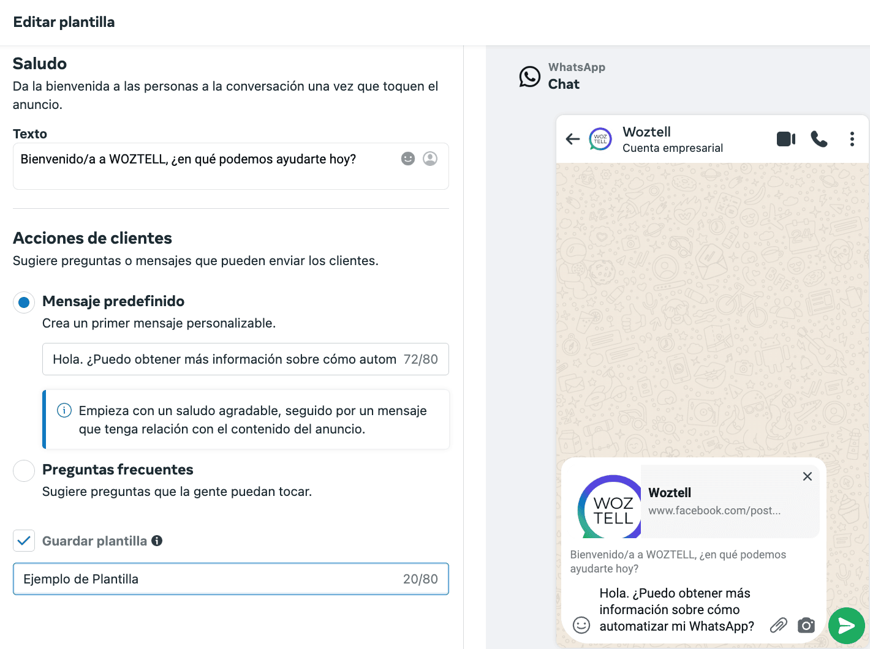This screenshot has width=870, height=649.
Task: Click info icon in the blue tip box
Action: [x=64, y=410]
